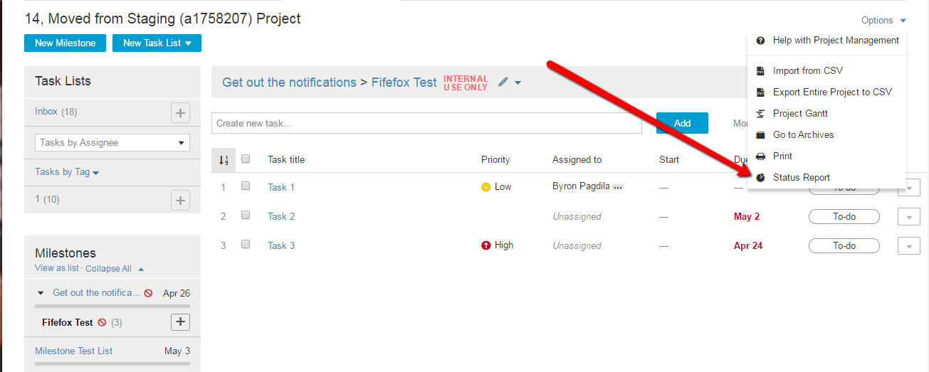This screenshot has width=929, height=372.
Task: Click into the Create new task field
Action: click(x=426, y=124)
